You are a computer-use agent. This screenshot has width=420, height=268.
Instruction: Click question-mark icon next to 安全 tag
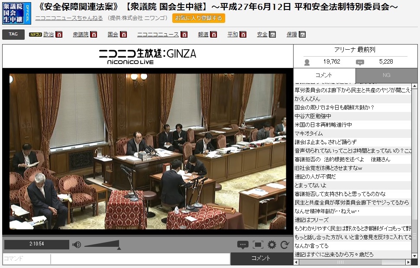click(272, 35)
